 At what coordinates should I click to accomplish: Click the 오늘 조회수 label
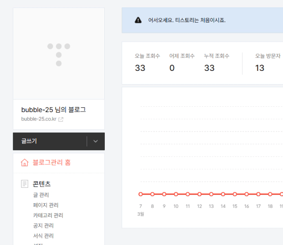coord(147,56)
